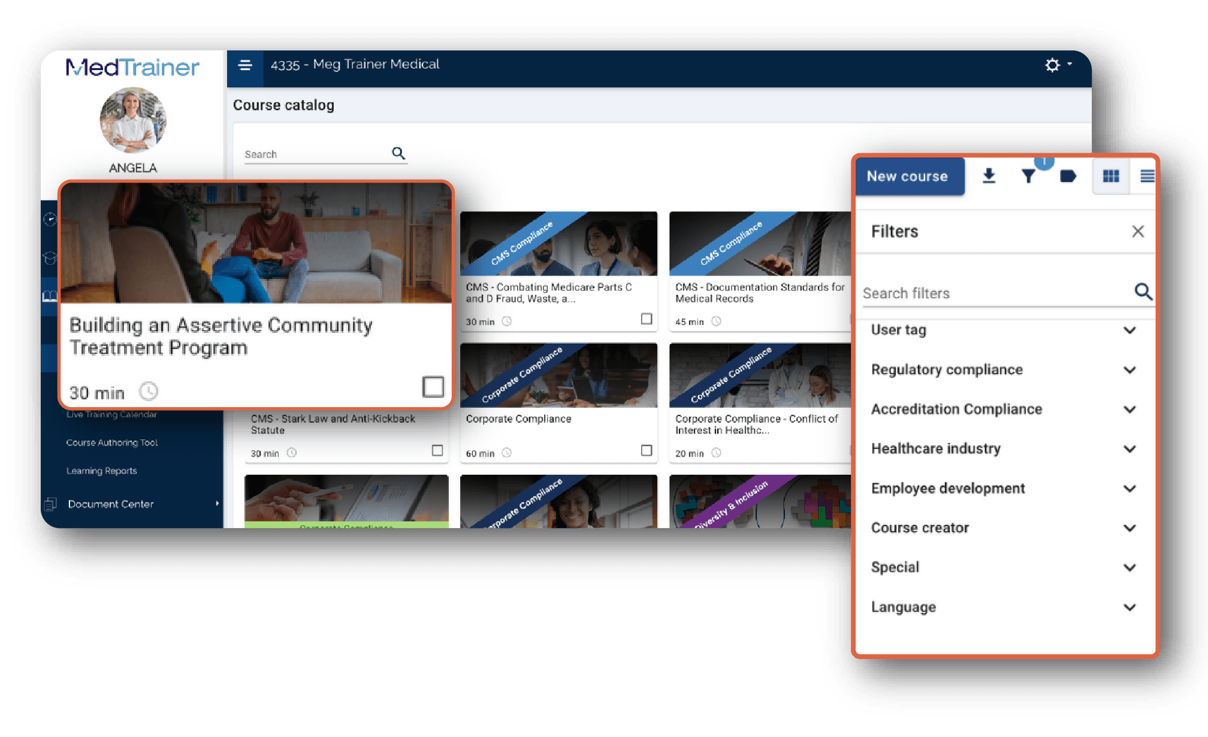1208x737 pixels.
Task: Switch to grid view icon
Action: (1111, 176)
